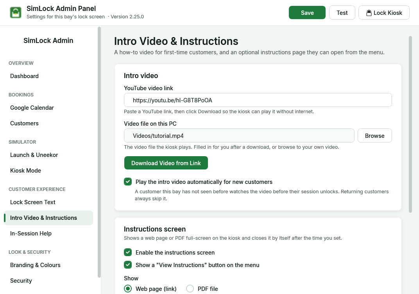This screenshot has height=294, width=419.
Task: Click the "BOOKINGS" section label
Action: 21,95
